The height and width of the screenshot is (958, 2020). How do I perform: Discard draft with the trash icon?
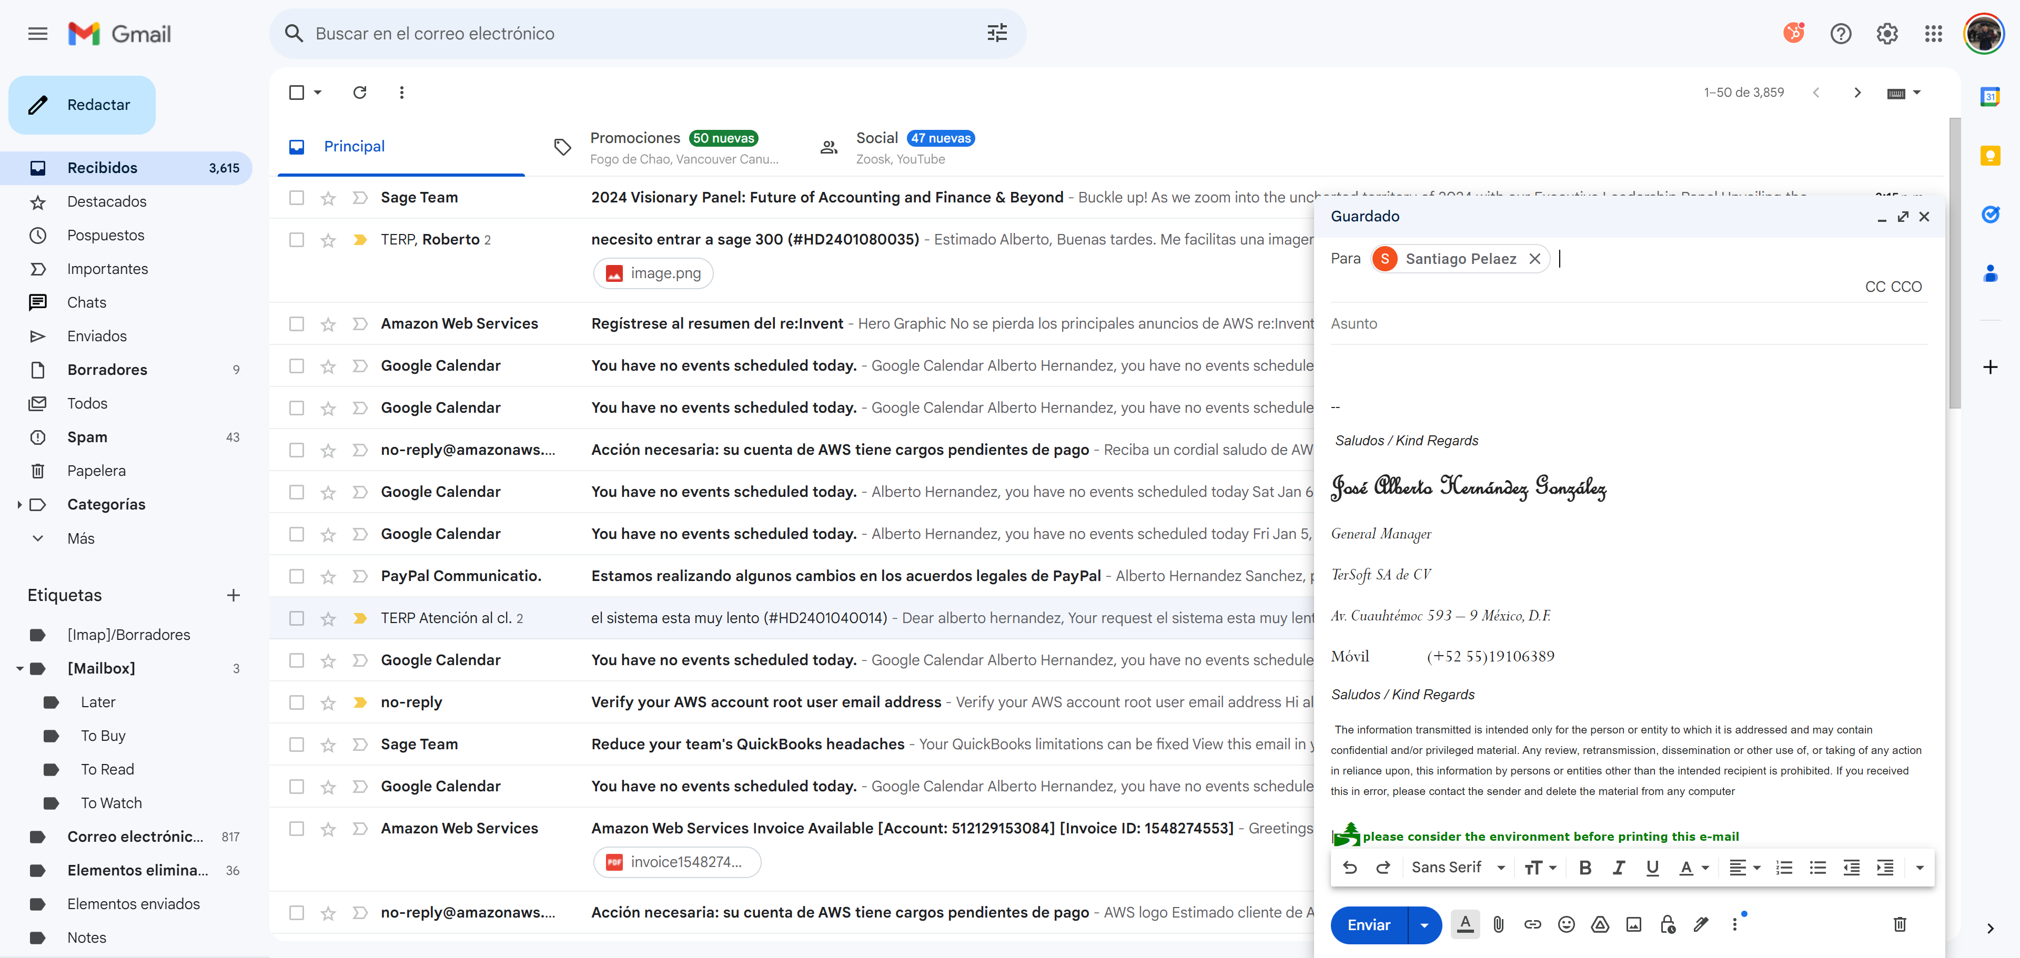coord(1899,924)
